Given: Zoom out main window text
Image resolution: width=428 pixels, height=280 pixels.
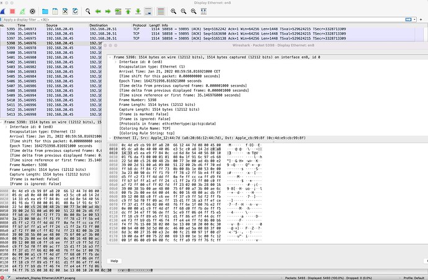Looking at the screenshot, I should click(x=184, y=11).
